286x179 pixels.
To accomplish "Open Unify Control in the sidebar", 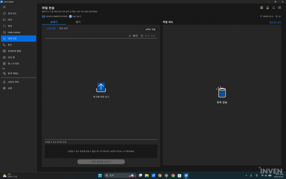I will 14,32.
